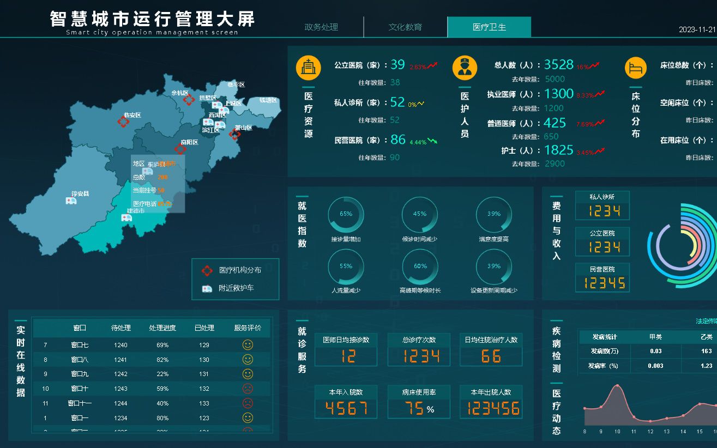Image resolution: width=717 pixels, height=448 pixels.
Task: Click the 1242 pending value for 窗口九
Action: pyautogui.click(x=121, y=374)
